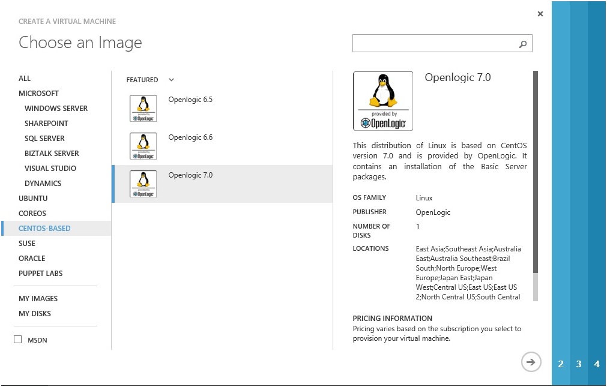Click the LOCATIONS label

pos(370,248)
